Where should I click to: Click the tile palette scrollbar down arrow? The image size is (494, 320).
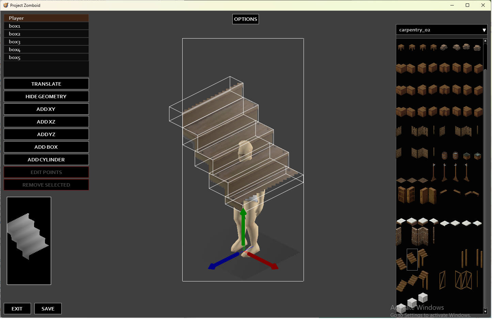(485, 311)
